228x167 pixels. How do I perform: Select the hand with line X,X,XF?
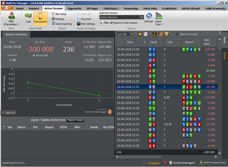pyautogui.click(x=167, y=124)
